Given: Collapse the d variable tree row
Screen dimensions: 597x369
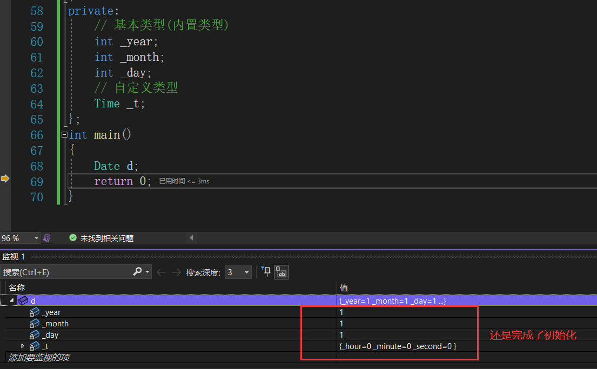Looking at the screenshot, I should 11,300.
